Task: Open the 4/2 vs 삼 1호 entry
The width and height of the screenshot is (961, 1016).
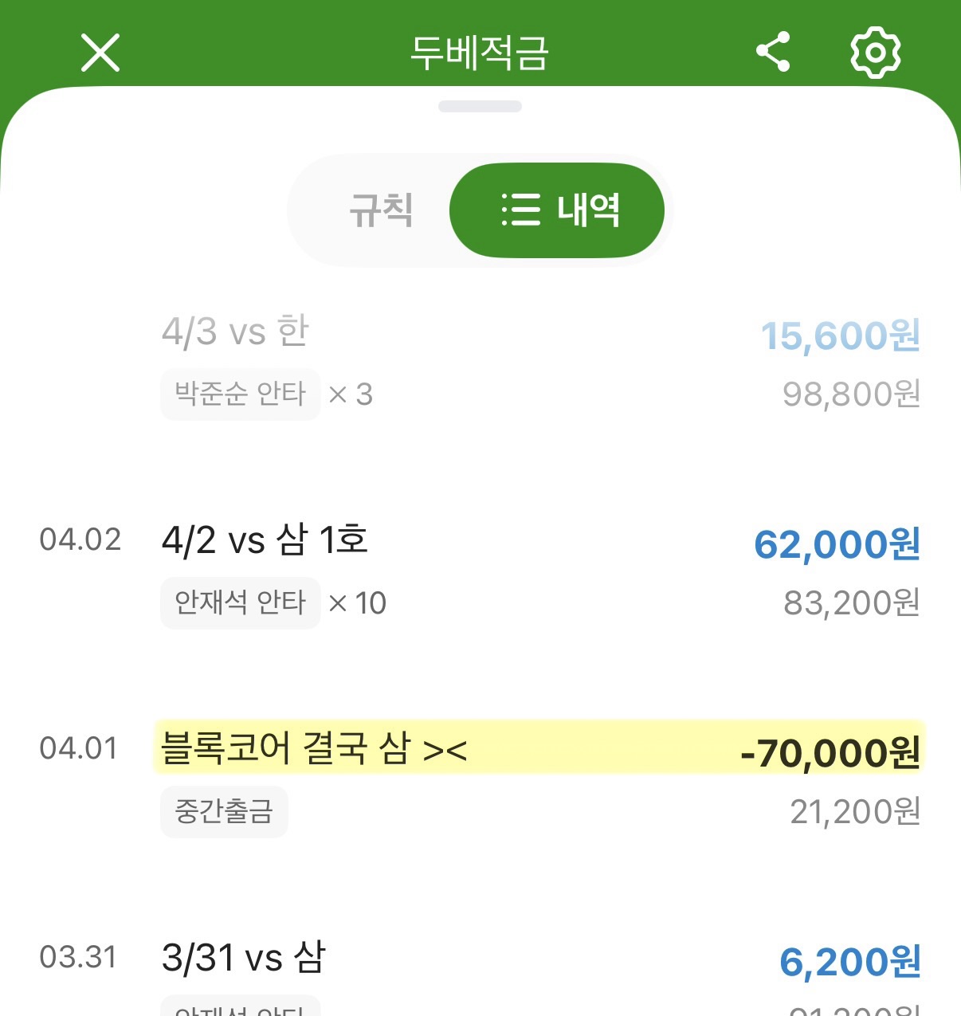Action: tap(264, 540)
